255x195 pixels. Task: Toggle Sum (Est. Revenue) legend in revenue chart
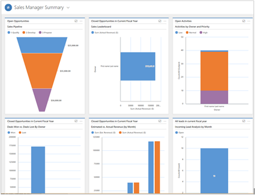tap(103, 133)
